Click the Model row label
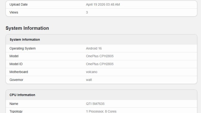This screenshot has width=201, height=113. 14,56
